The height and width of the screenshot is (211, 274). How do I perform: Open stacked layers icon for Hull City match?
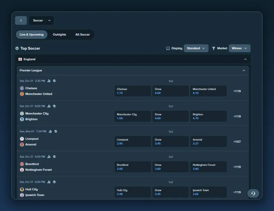point(54,182)
